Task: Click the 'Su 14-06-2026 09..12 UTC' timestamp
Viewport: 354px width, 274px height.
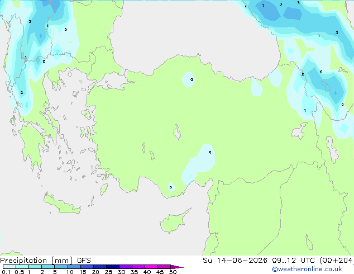Action: (259, 261)
